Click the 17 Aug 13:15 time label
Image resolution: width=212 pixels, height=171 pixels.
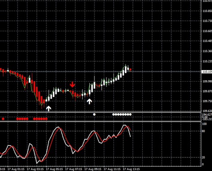(x=131, y=169)
